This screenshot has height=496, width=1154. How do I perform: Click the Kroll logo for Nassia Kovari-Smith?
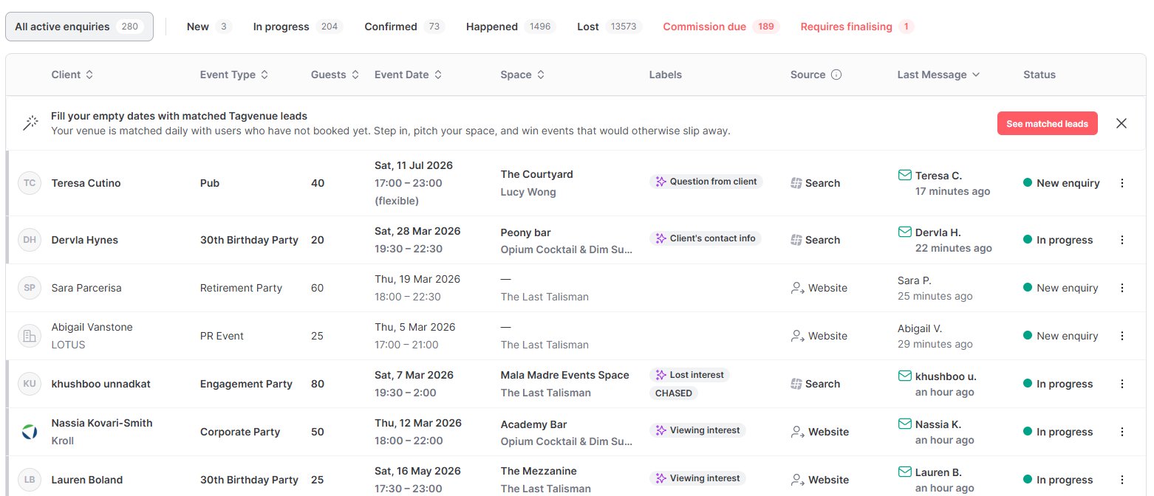(x=30, y=432)
